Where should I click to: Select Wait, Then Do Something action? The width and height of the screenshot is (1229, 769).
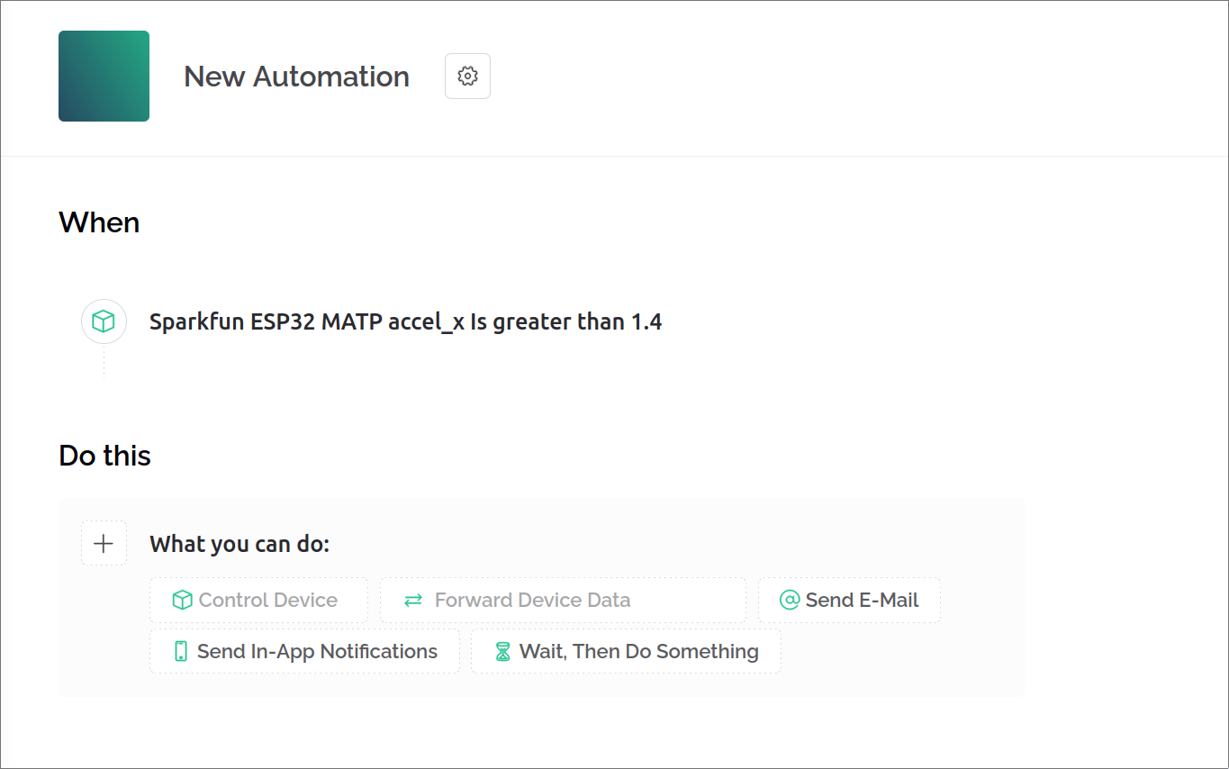click(626, 651)
